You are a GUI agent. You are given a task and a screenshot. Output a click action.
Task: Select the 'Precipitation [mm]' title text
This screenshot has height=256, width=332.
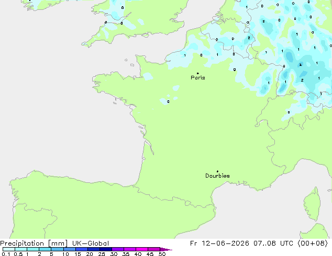click(34, 243)
